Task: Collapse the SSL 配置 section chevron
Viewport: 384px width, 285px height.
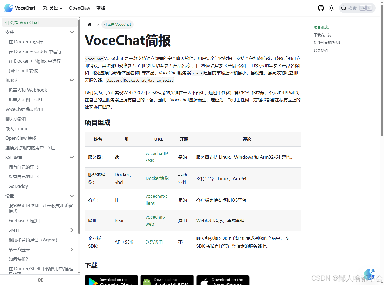Action: [72, 157]
